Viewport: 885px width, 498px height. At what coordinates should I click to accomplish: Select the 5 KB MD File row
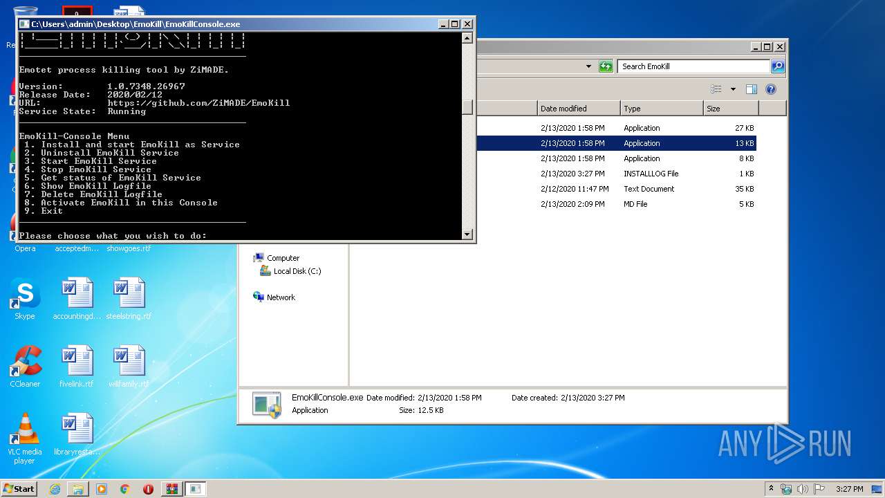(x=553, y=204)
